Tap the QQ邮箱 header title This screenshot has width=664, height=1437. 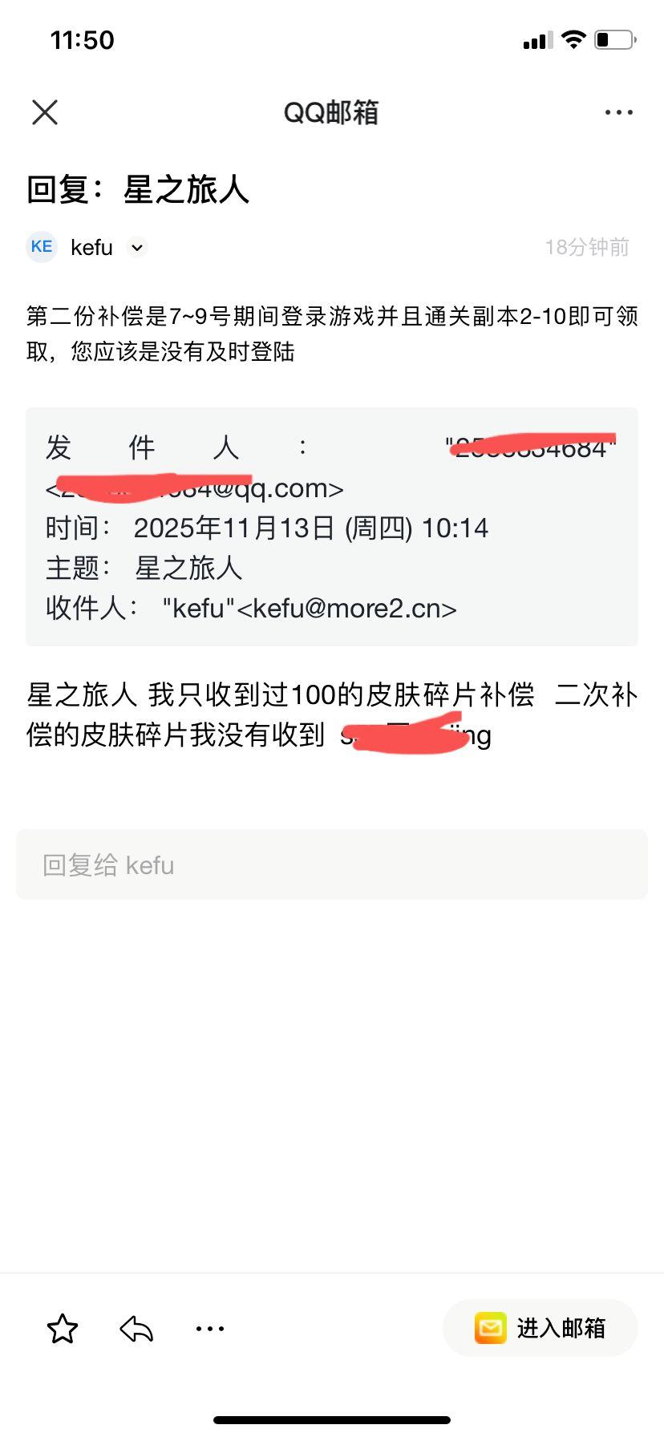(331, 112)
